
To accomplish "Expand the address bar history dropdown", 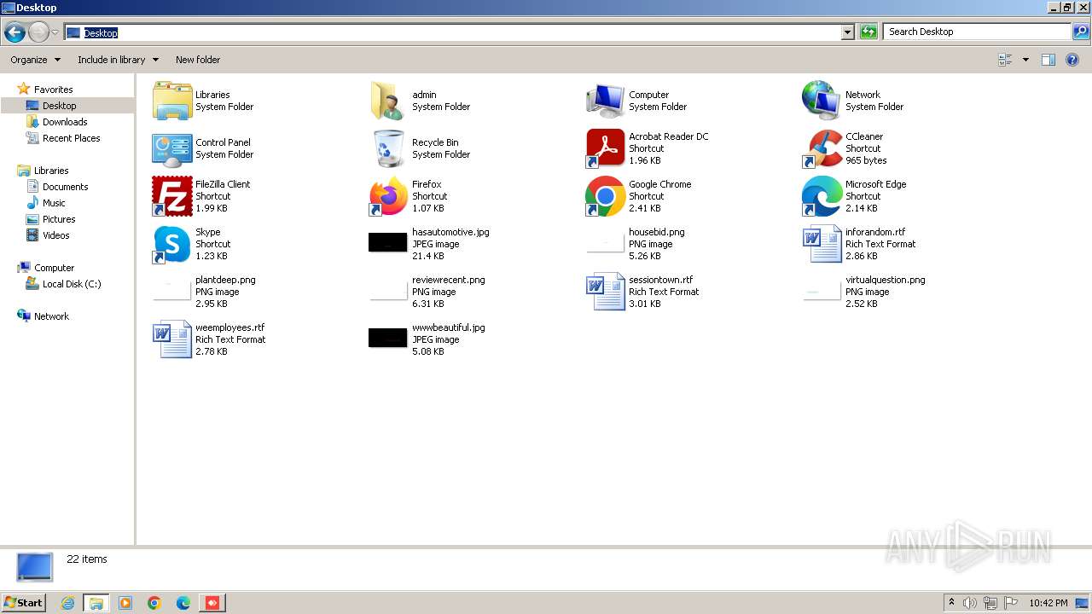I will coord(847,32).
